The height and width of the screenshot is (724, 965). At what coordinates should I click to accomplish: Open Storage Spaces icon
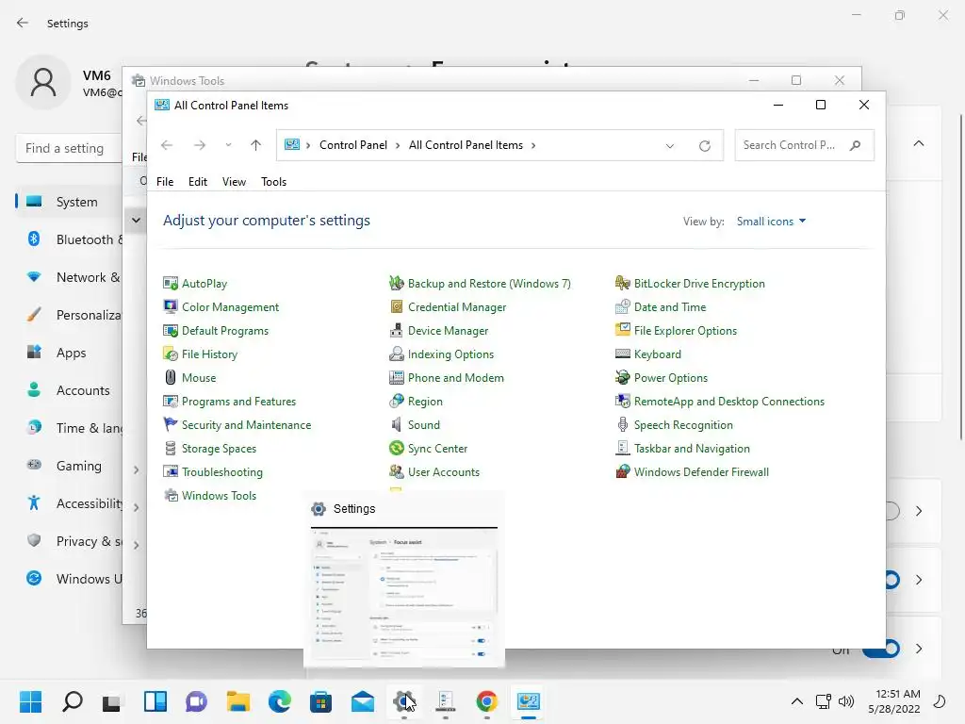click(171, 448)
